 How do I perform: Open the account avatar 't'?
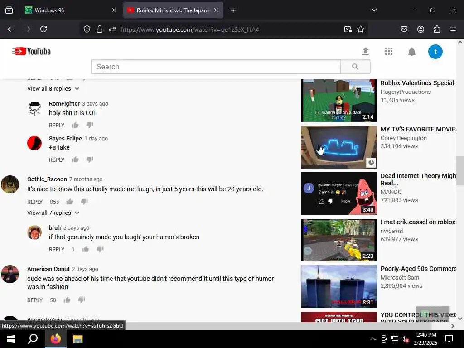(x=435, y=52)
